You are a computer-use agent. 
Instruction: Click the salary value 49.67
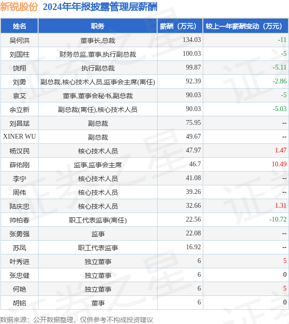click(x=193, y=136)
